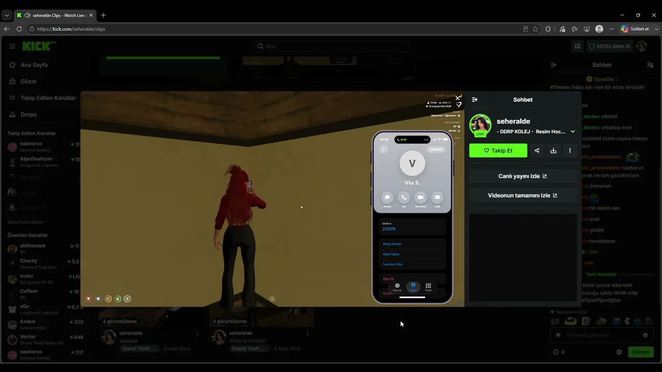Open the user profile avatar menu on Kick
Viewport: 662px width, 372px height.
pos(642,47)
